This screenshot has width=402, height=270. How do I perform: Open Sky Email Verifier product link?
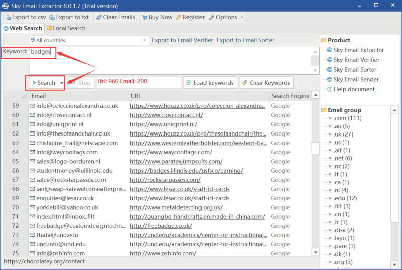pyautogui.click(x=356, y=60)
